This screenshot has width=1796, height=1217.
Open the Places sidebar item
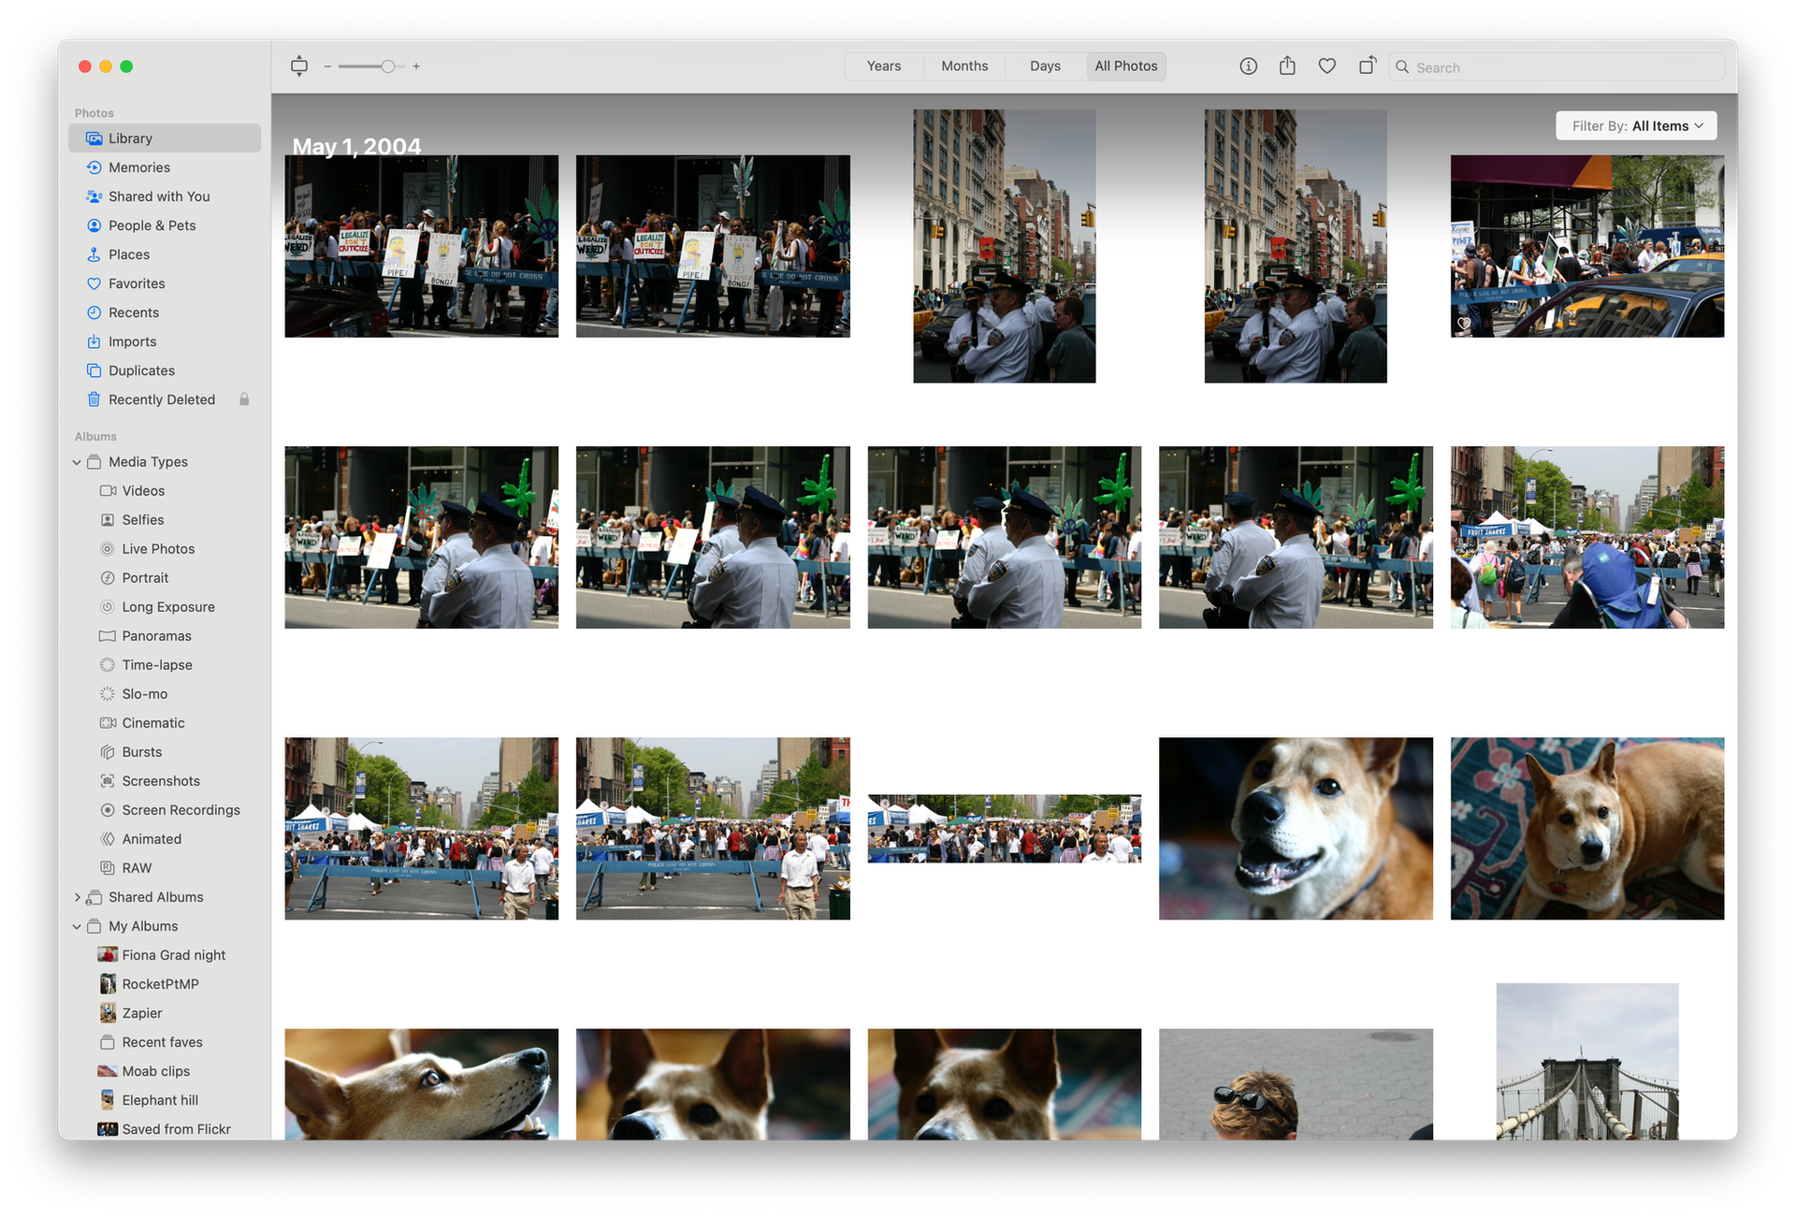[128, 254]
